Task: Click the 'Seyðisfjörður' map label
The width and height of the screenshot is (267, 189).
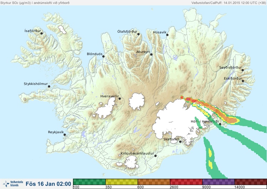Action: click(230, 67)
